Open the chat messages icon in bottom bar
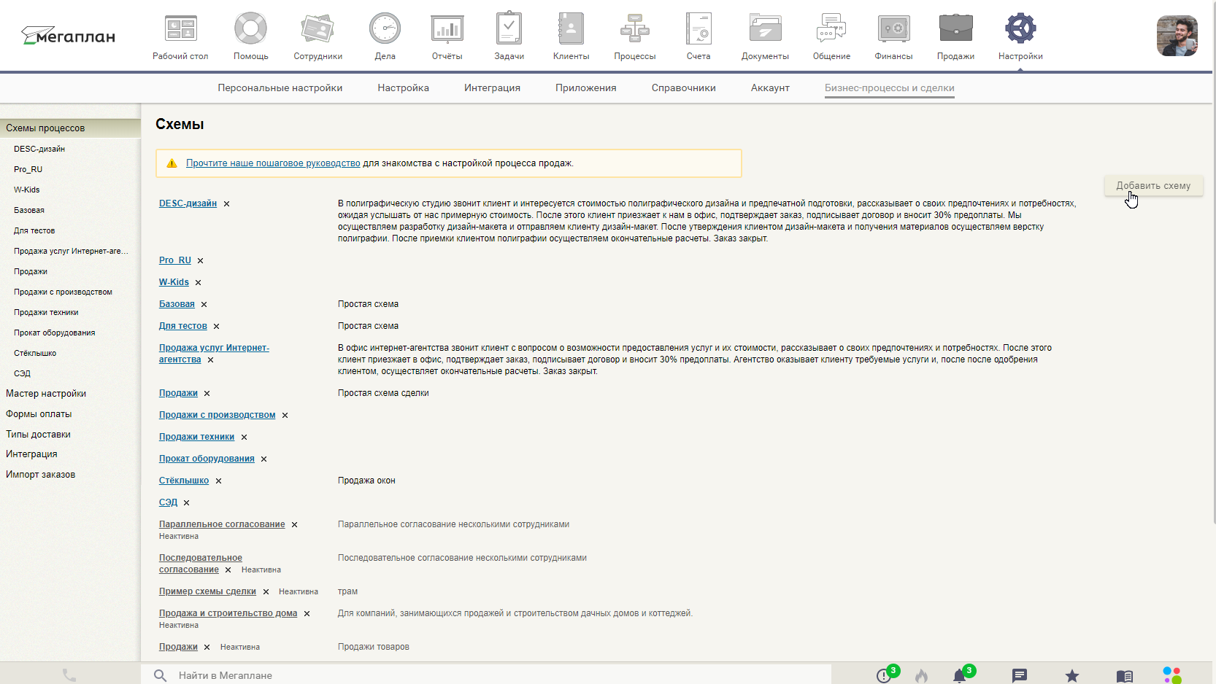This screenshot has height=684, width=1216. click(1020, 676)
